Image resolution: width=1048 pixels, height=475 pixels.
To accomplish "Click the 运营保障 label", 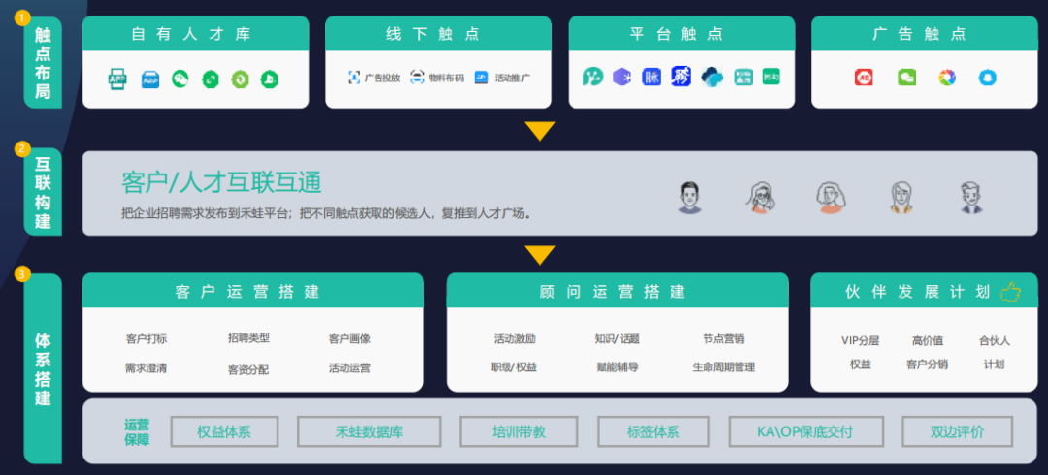I will (x=137, y=431).
